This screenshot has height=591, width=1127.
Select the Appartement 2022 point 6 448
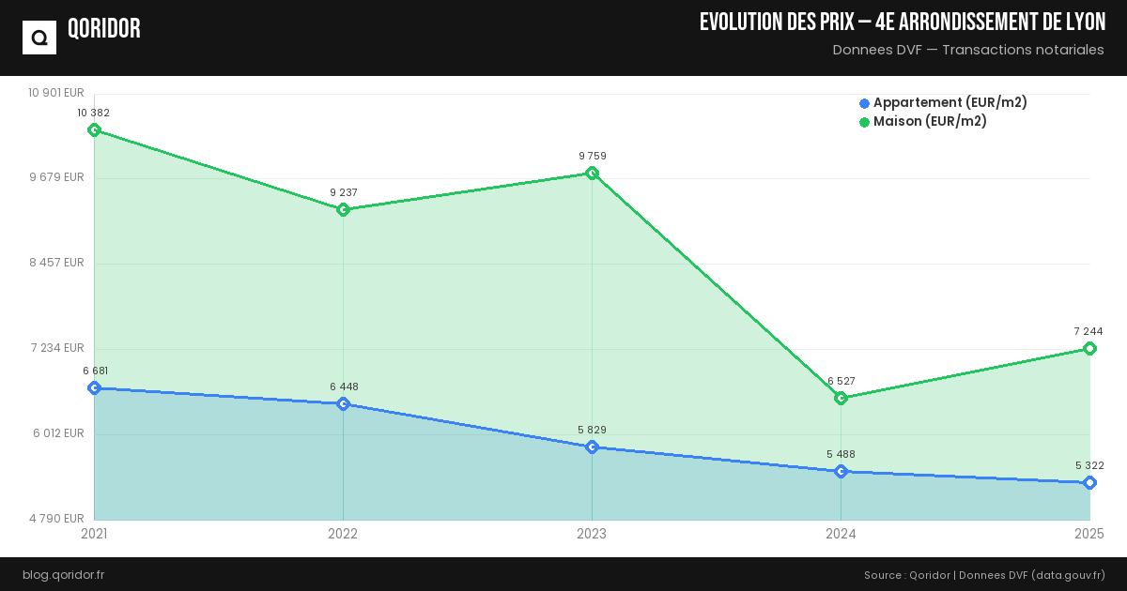(x=343, y=404)
